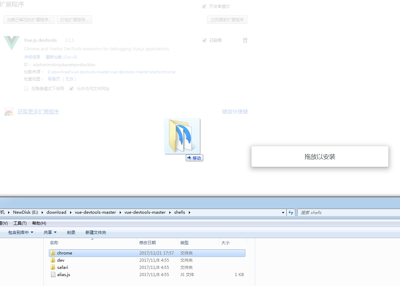Expand arrow after second vue-devtools-master breadcrumb

(x=170, y=212)
